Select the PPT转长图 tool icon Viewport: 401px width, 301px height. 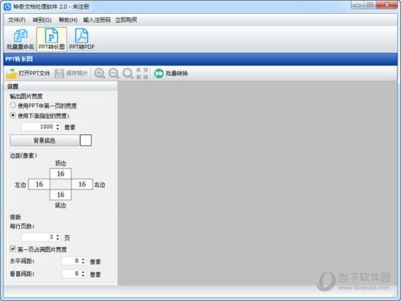pos(52,39)
